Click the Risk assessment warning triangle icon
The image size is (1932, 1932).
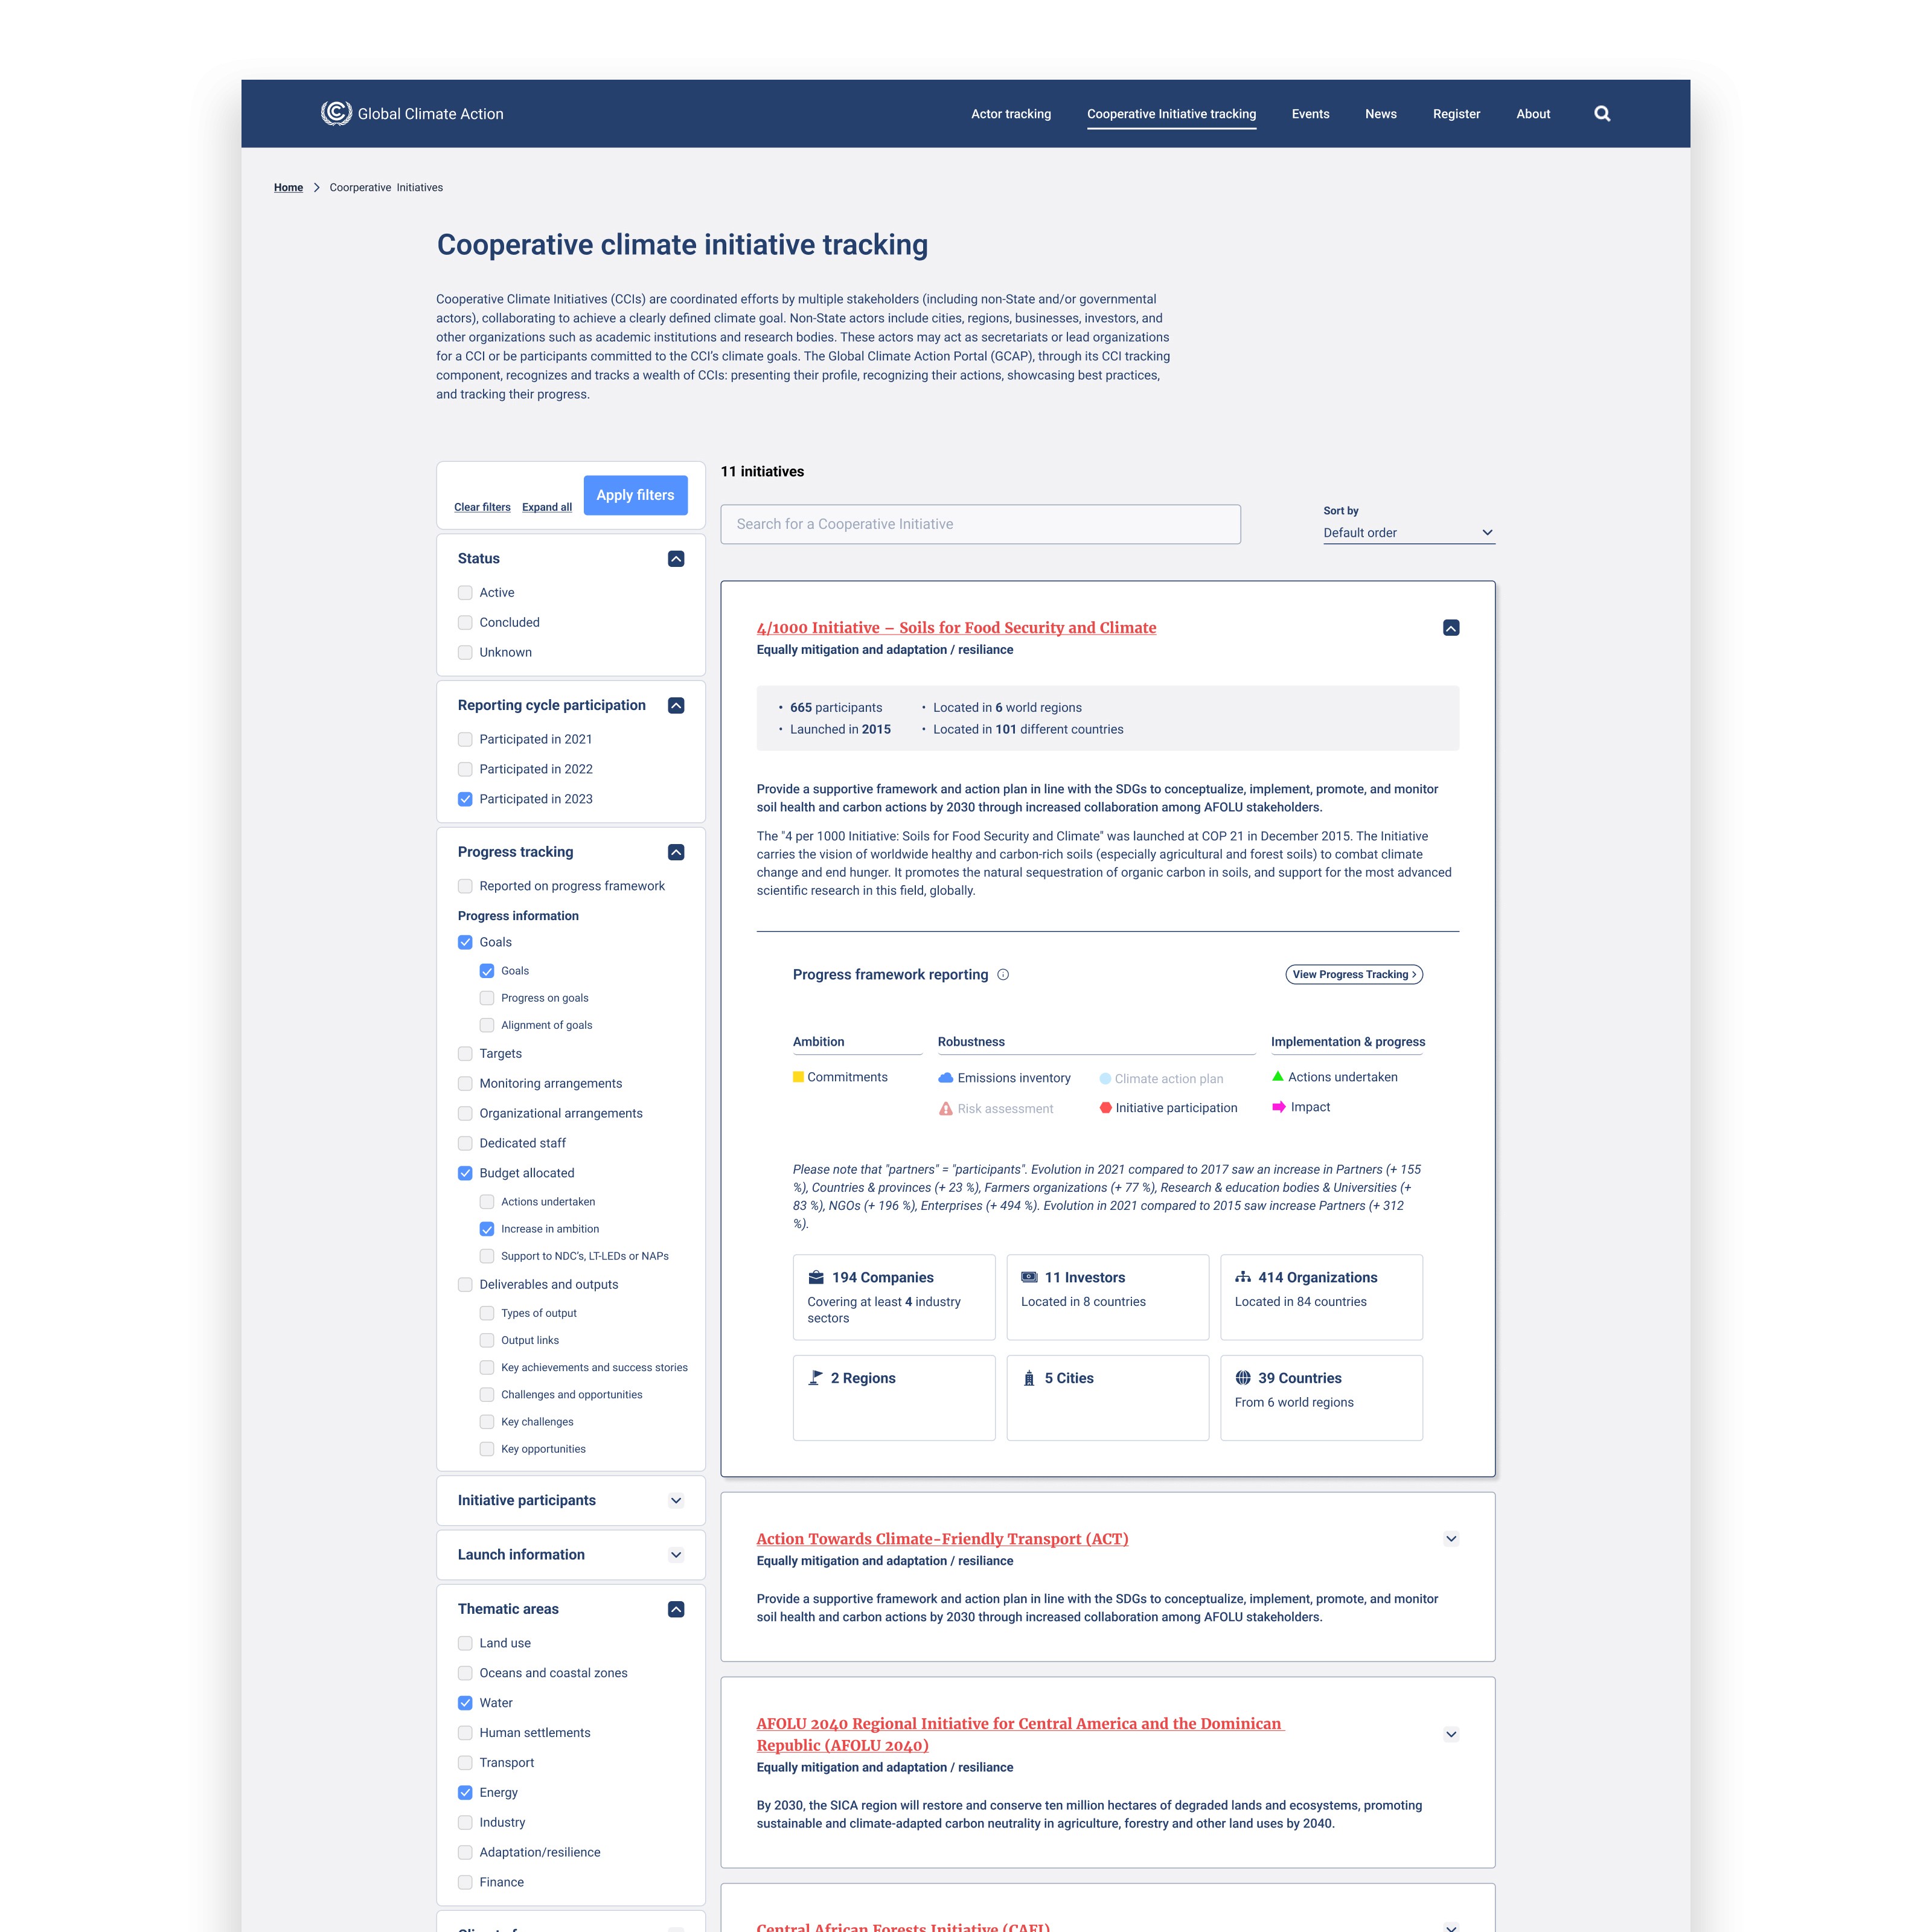point(945,1108)
